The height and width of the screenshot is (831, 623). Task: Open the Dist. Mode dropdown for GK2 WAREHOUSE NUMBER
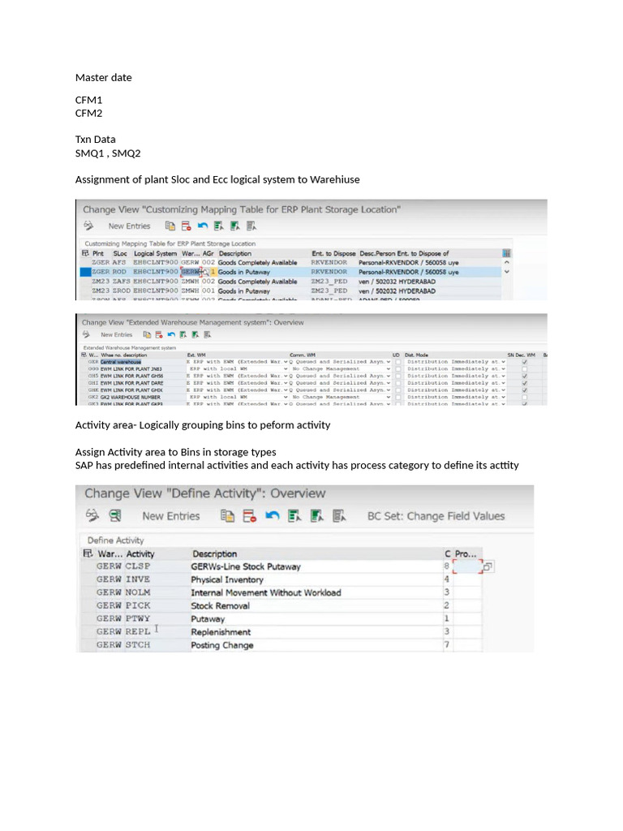(x=503, y=397)
